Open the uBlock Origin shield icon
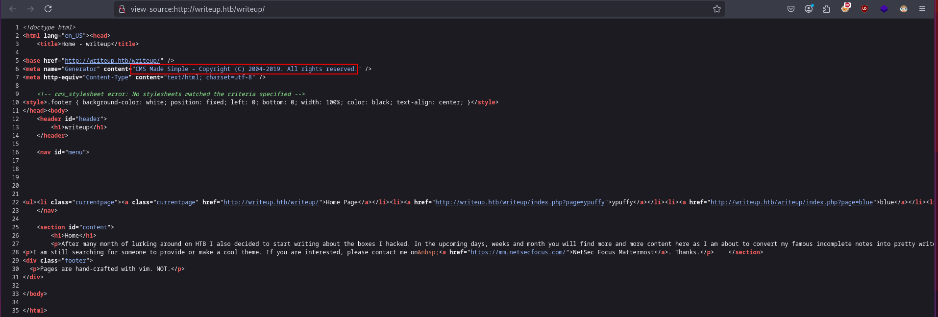The image size is (938, 317). [864, 9]
